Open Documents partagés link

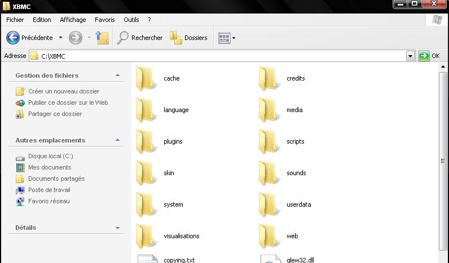[x=56, y=179]
